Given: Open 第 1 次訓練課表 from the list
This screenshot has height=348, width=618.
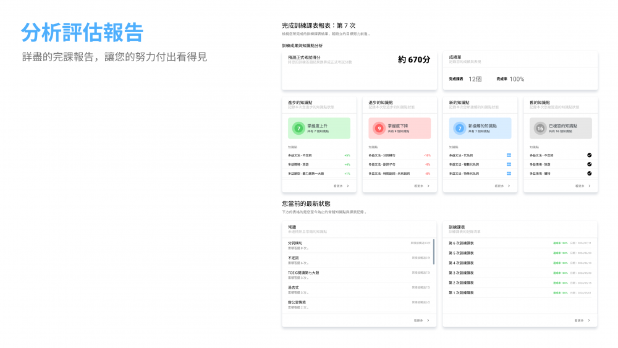Looking at the screenshot, I should tap(460, 292).
